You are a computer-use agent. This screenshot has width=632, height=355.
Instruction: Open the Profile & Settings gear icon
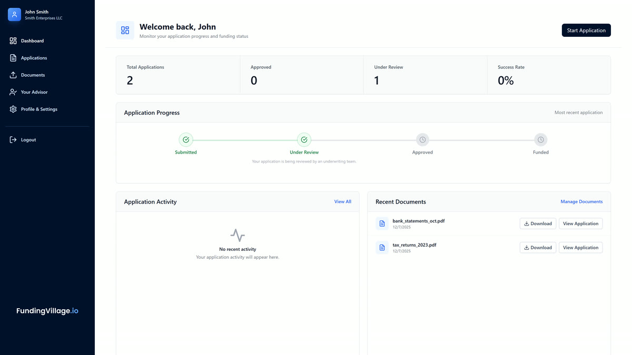pyautogui.click(x=13, y=109)
